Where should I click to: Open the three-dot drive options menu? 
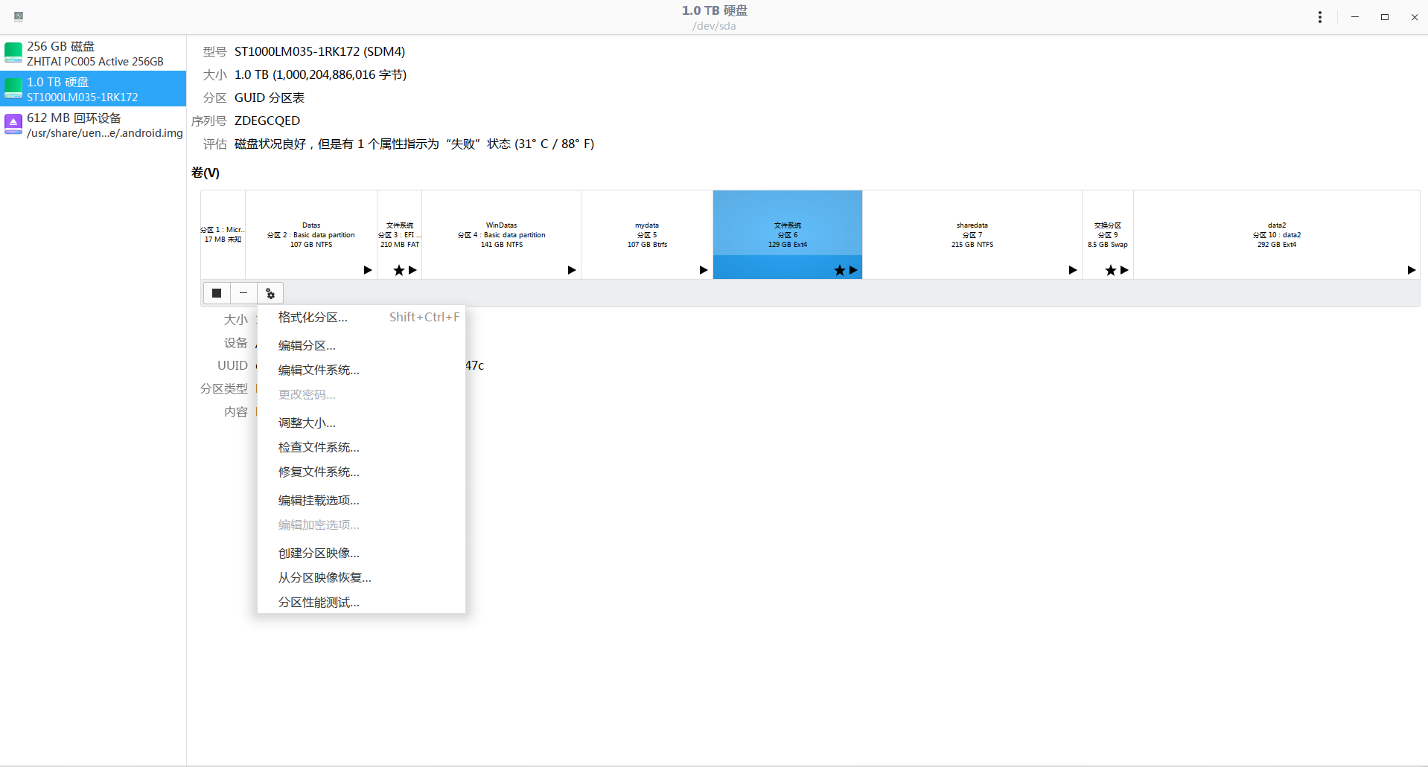pos(1319,17)
